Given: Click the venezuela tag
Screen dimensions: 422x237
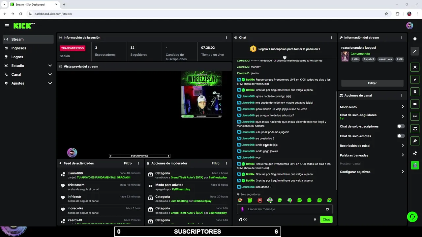Looking at the screenshot, I should click(385, 59).
